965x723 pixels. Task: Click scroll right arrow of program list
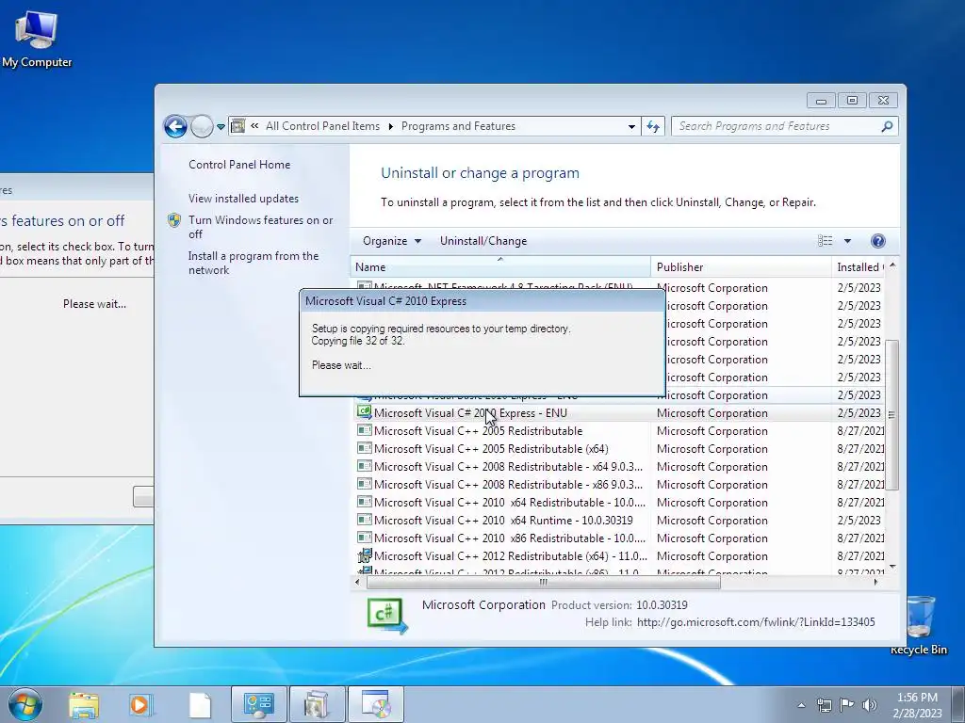coord(876,582)
